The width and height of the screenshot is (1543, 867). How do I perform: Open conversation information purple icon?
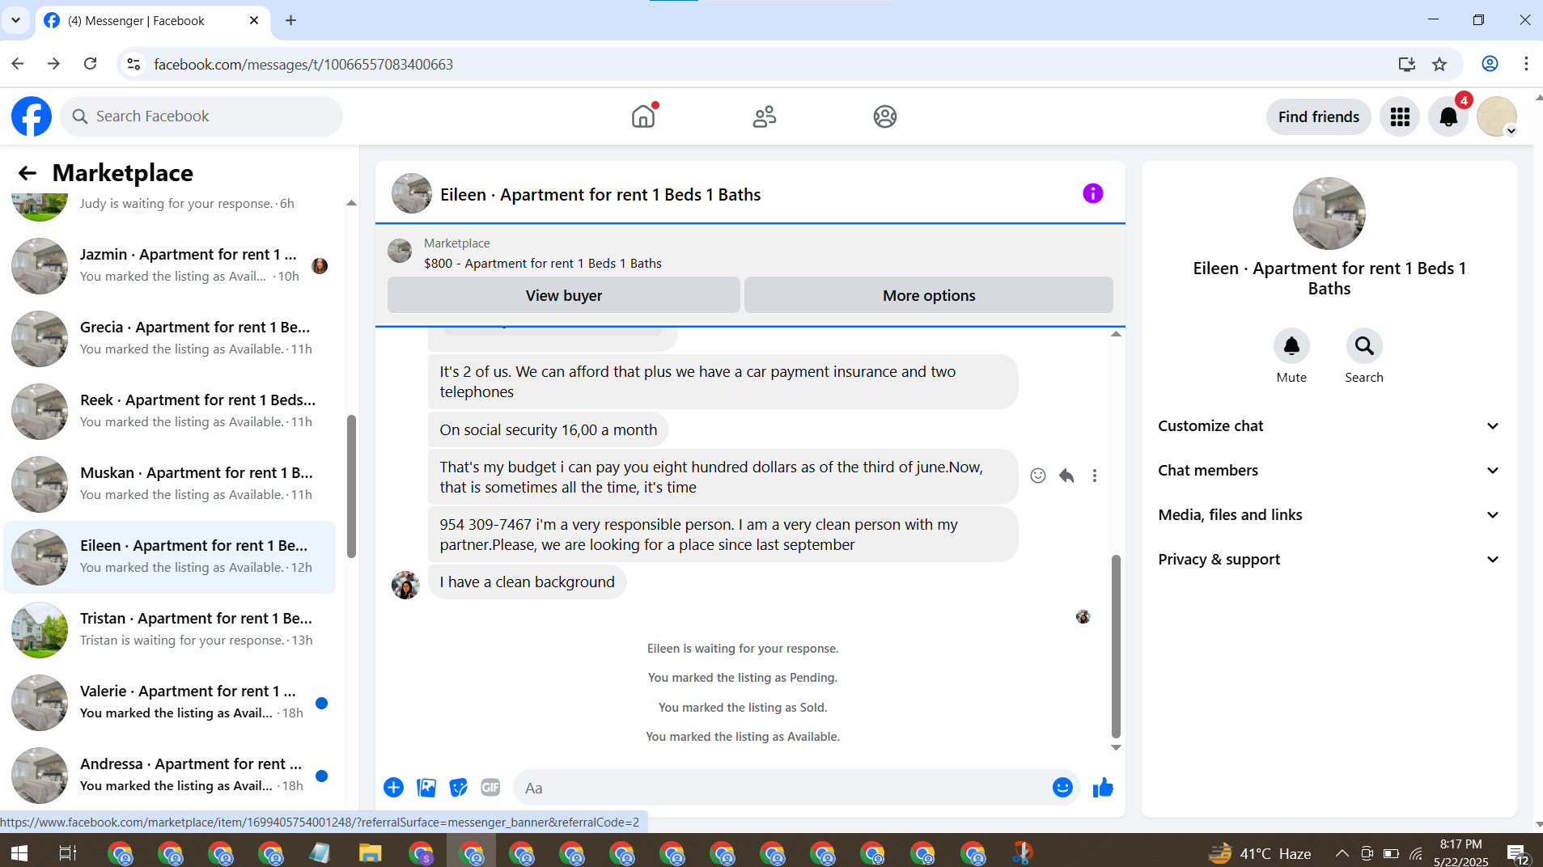(x=1093, y=193)
